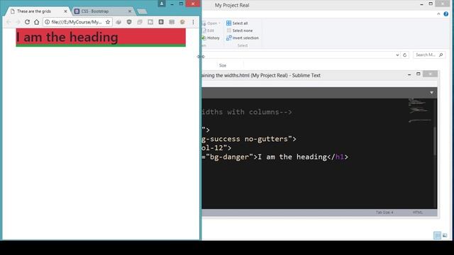The height and width of the screenshot is (255, 454).
Task: Maximize the My Project Real Explorer window
Action: click(431, 4)
